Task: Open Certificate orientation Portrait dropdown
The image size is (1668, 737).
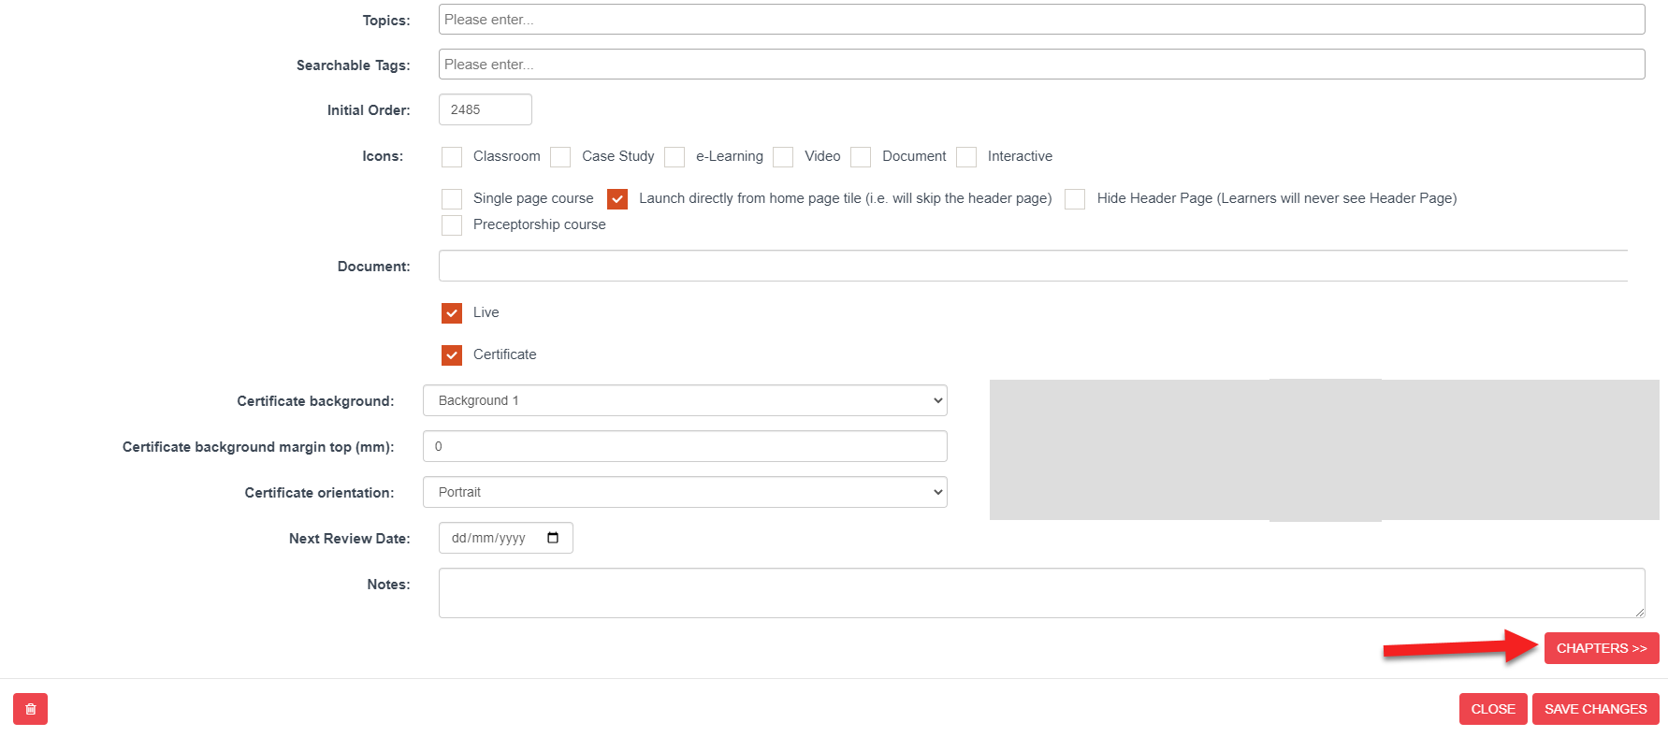Action: 685,492
